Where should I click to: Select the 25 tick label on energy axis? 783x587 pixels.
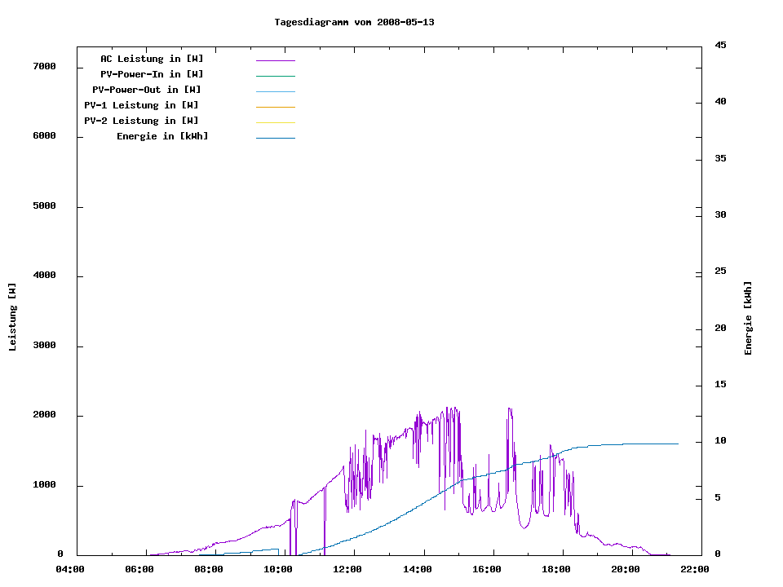719,271
